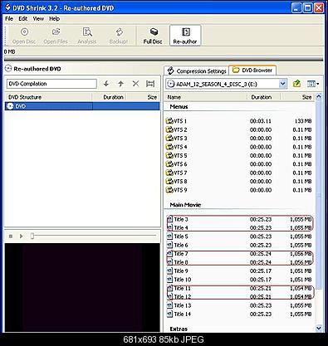
Task: Click the go up folder icon
Action: click(296, 84)
